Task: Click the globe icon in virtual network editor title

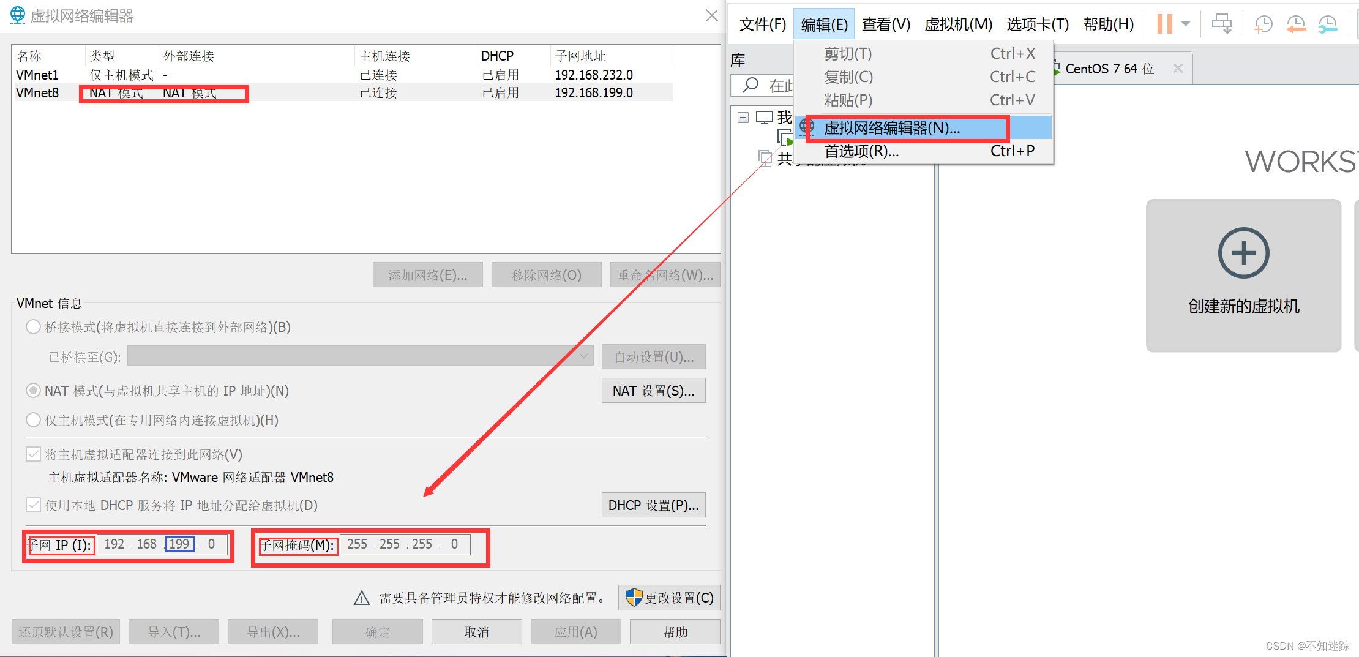Action: click(18, 15)
